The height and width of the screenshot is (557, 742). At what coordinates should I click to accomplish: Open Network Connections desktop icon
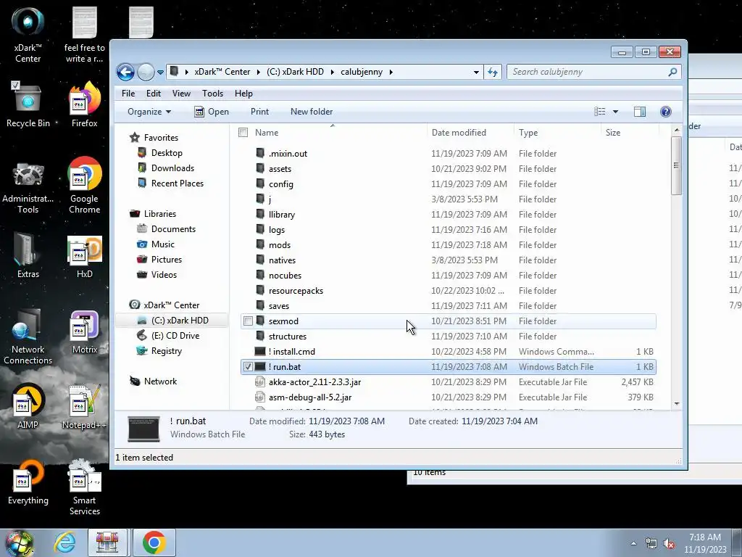[x=28, y=337]
